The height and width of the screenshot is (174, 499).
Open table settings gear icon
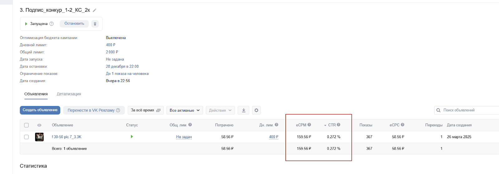pos(256,110)
